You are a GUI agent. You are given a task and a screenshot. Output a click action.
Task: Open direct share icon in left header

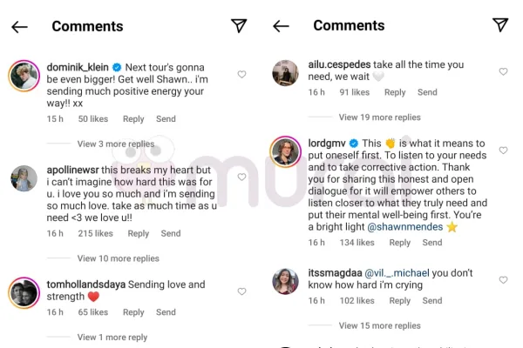click(x=239, y=25)
